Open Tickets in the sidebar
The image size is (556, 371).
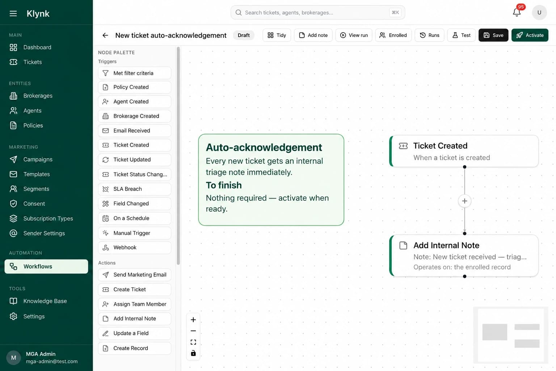point(46,62)
